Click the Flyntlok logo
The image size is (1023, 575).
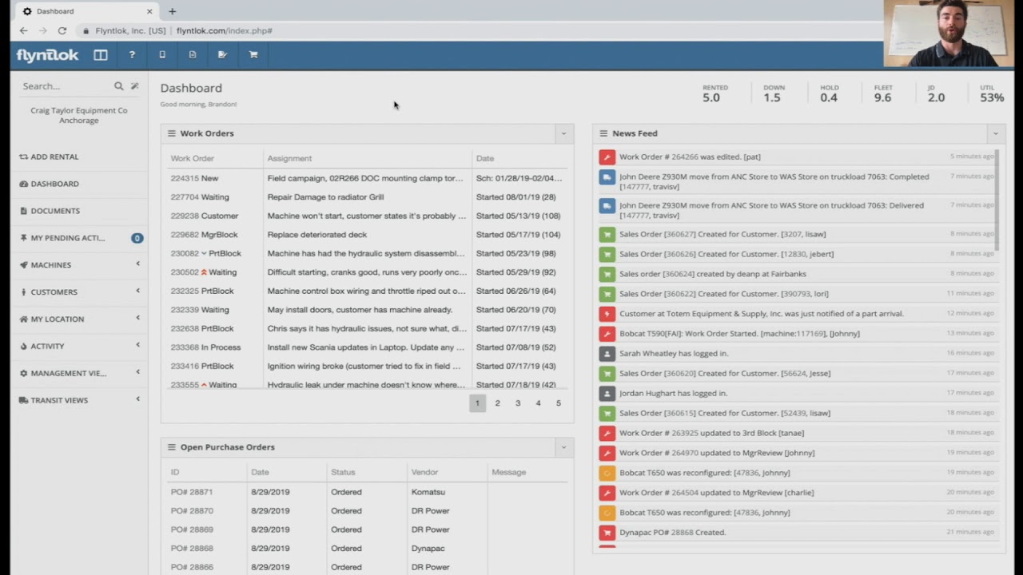47,54
